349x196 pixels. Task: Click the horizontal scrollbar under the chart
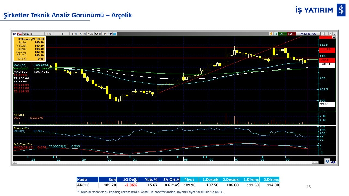tap(164, 163)
